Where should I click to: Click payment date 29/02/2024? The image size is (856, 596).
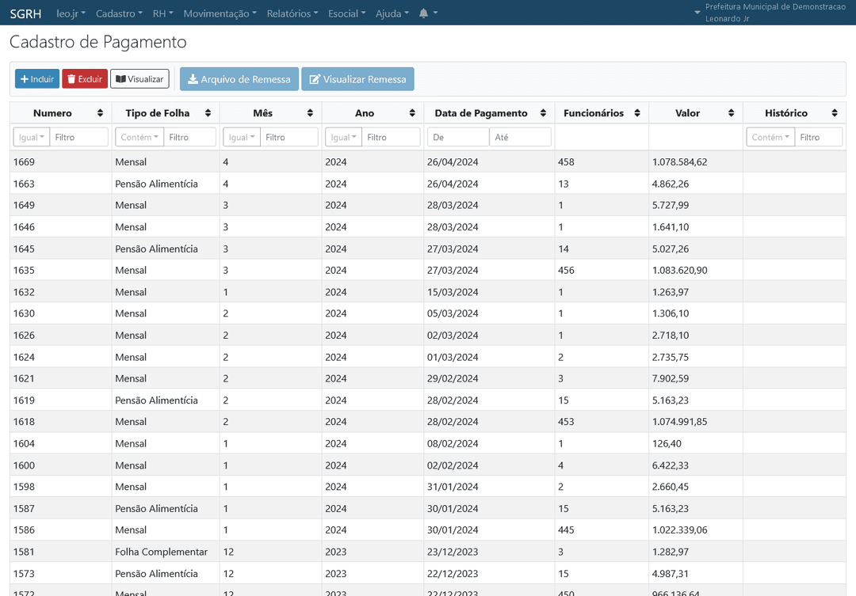click(x=453, y=378)
